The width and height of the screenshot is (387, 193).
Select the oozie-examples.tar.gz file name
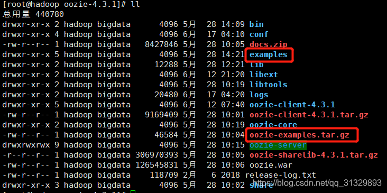click(x=299, y=135)
